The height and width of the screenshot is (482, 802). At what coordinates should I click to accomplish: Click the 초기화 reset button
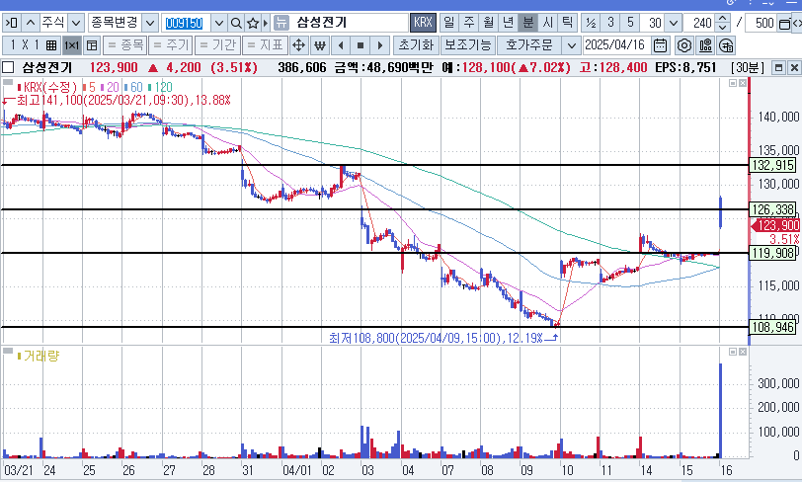(415, 45)
